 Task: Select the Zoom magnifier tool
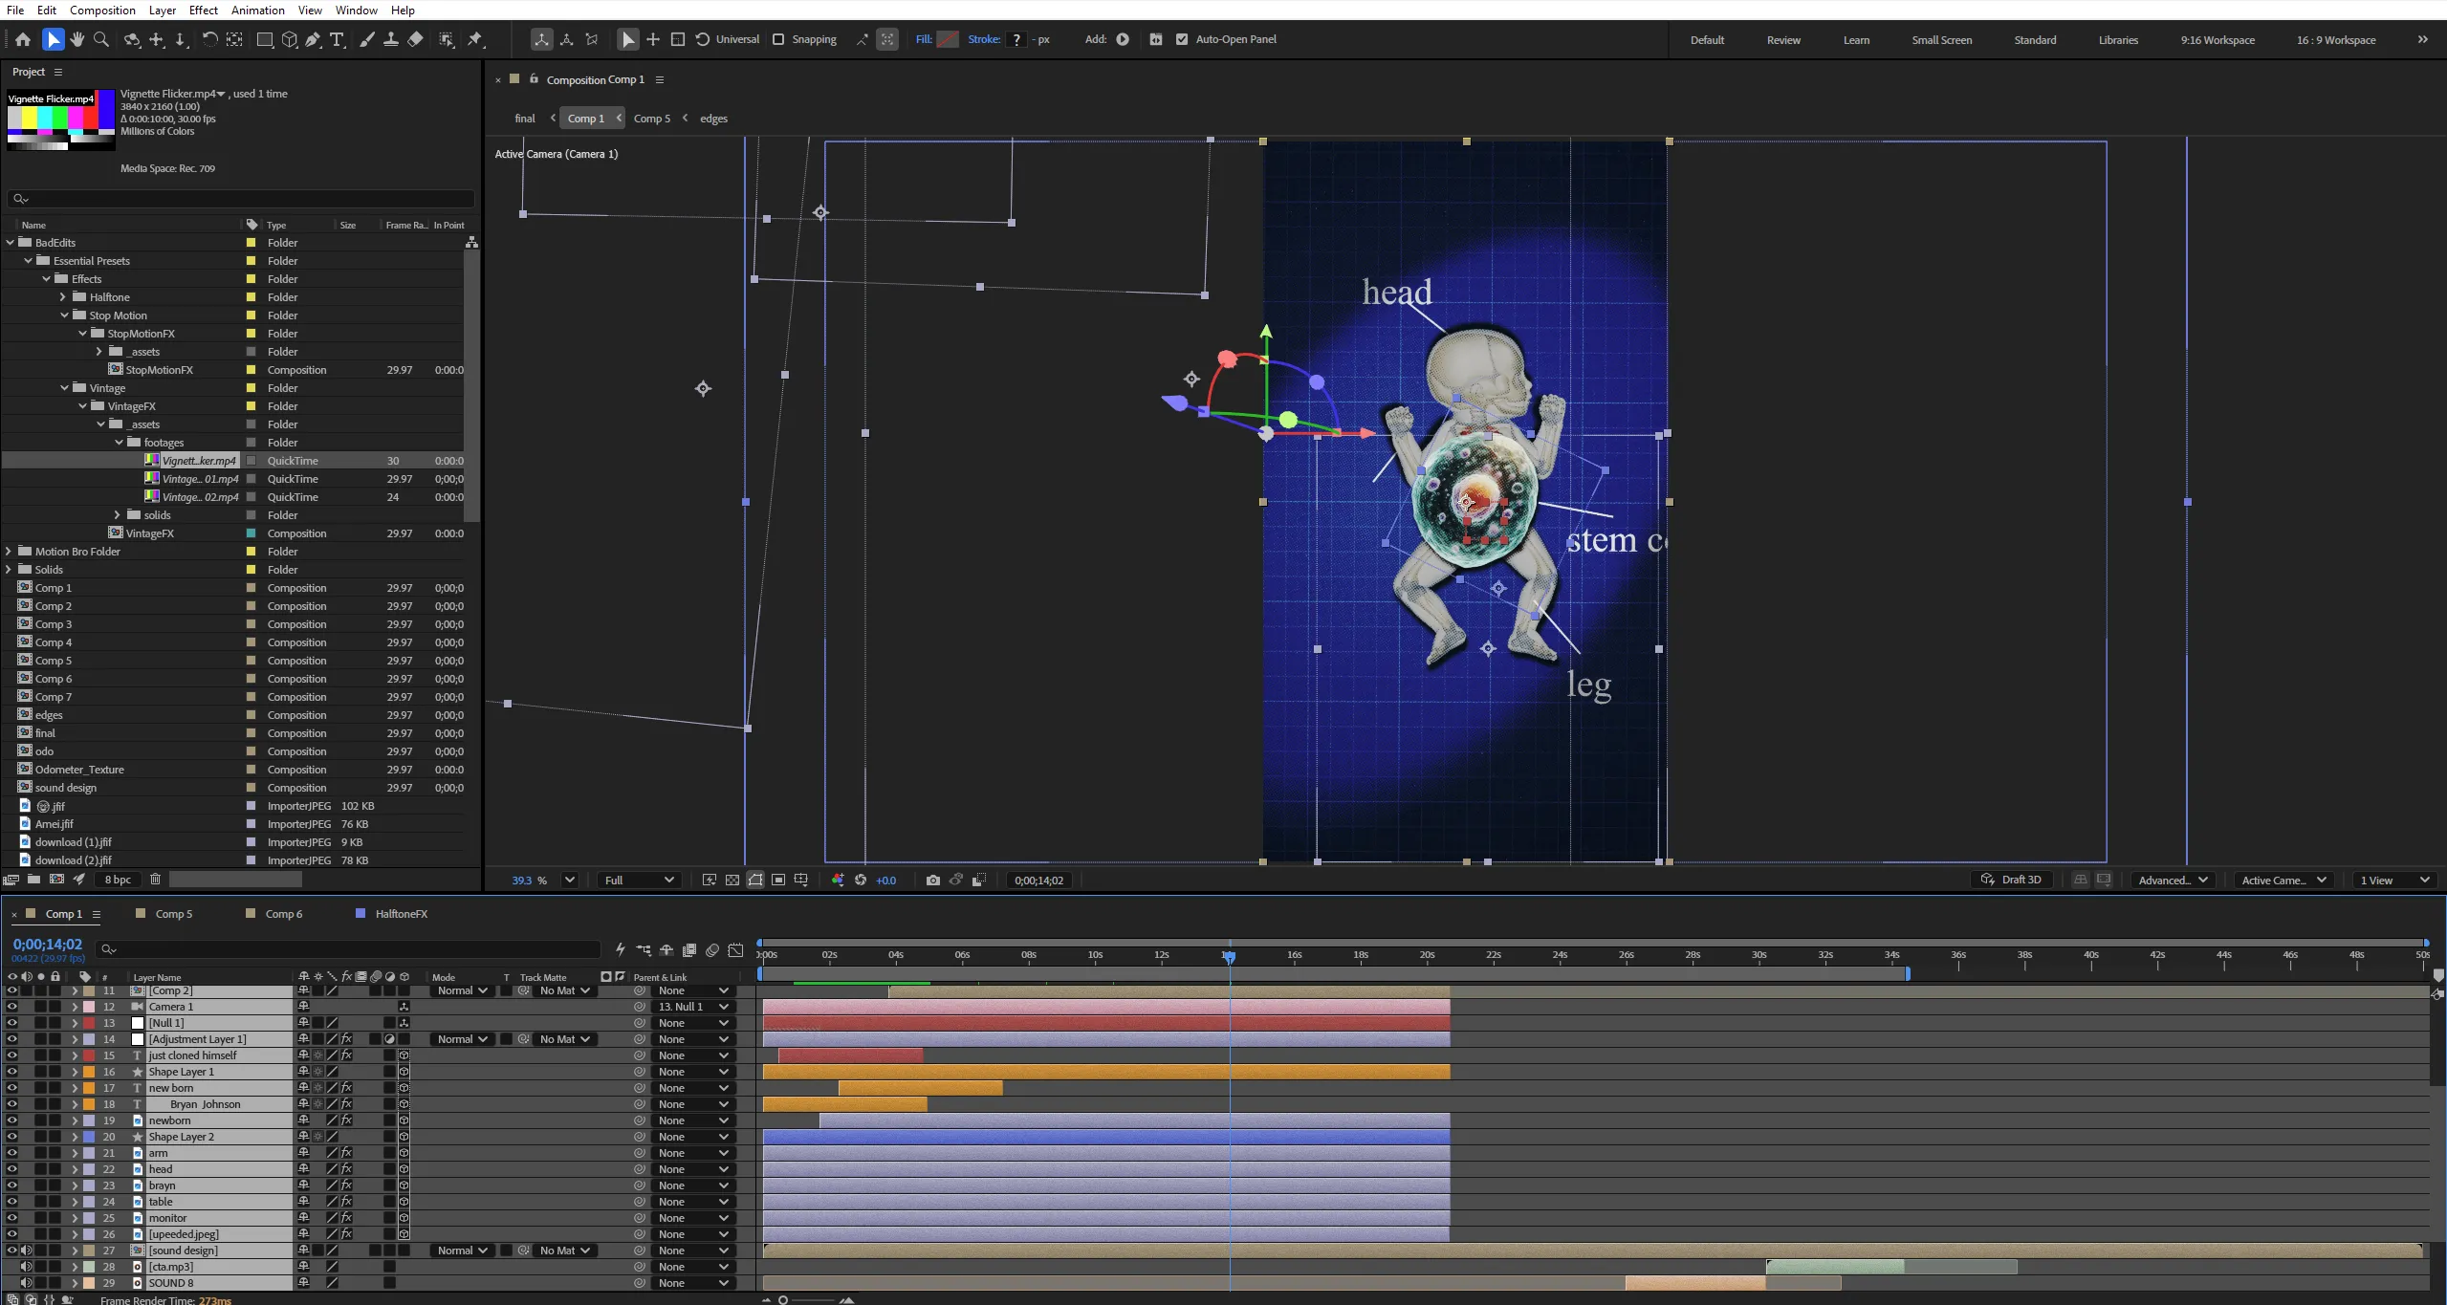(x=101, y=39)
